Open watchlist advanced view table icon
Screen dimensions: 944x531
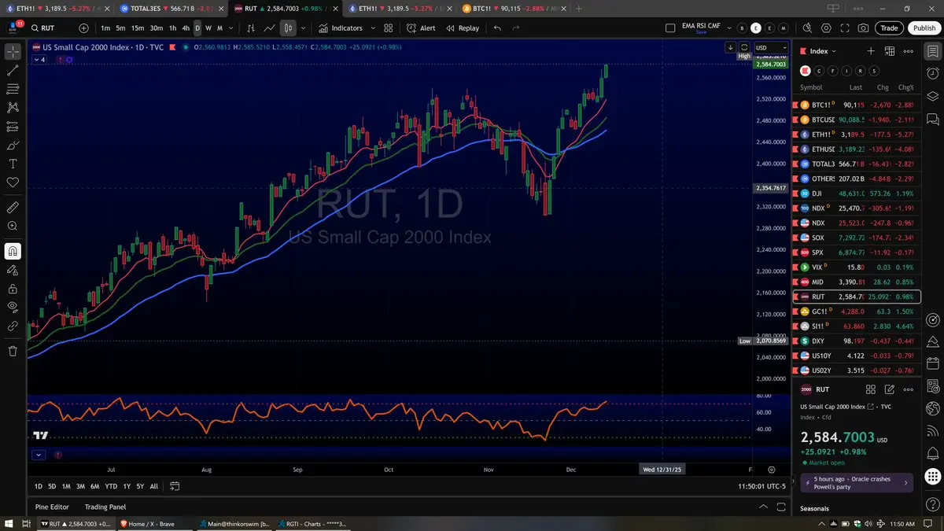point(890,51)
